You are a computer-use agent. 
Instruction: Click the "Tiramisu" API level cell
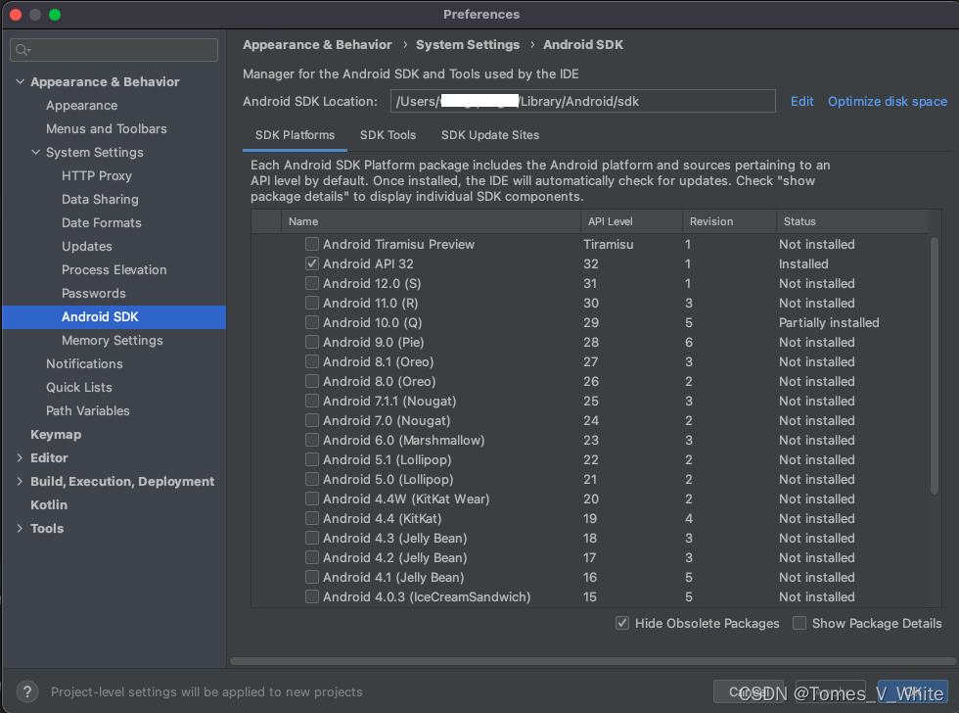(608, 244)
